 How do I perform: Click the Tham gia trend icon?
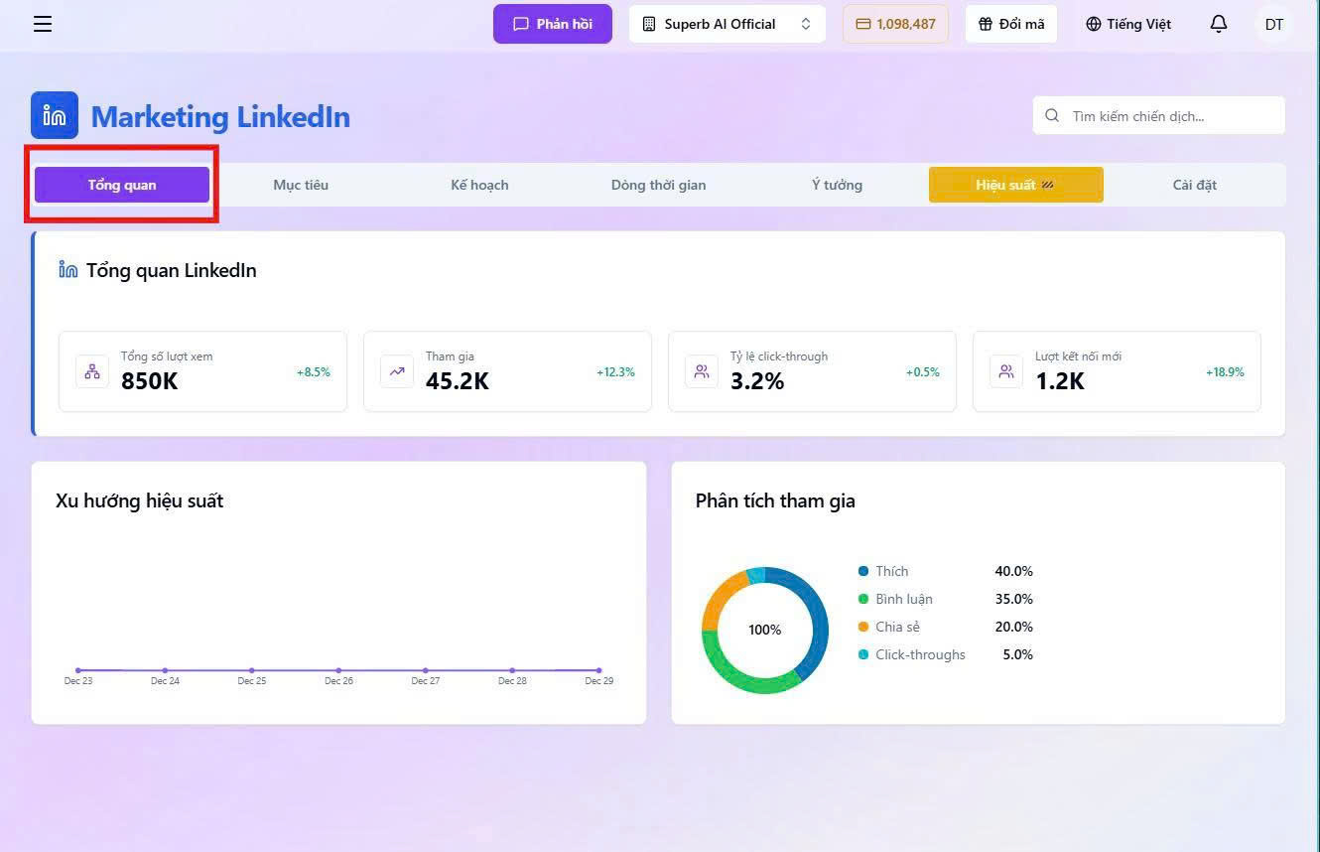point(397,371)
